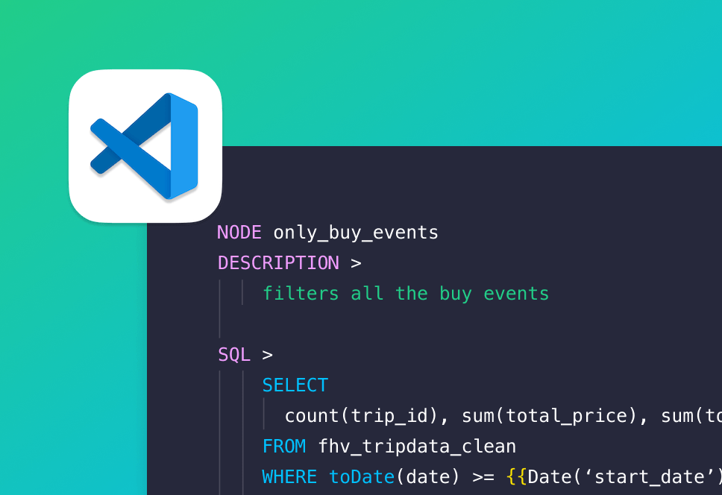722x495 pixels.
Task: Click the > symbol after DESCRIPTION
Action: (x=356, y=264)
